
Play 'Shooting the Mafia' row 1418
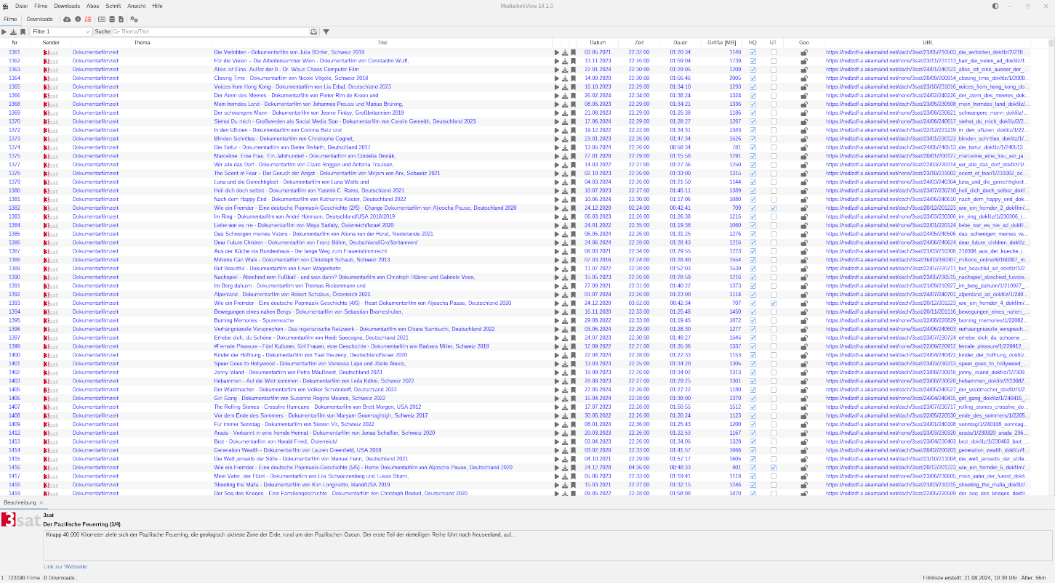coord(557,485)
